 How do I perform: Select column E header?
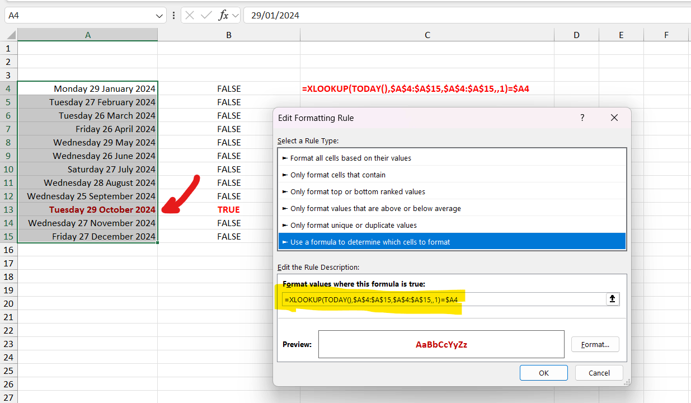(x=621, y=35)
